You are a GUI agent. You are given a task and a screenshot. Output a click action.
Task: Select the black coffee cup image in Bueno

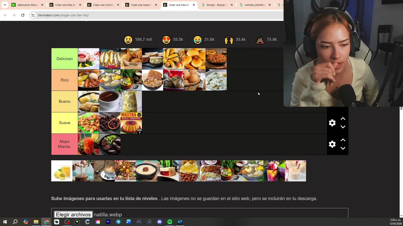tap(110, 101)
